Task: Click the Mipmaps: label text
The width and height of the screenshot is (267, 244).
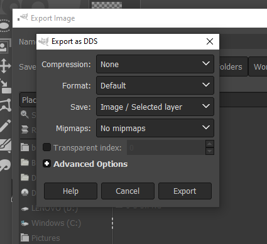Action: click(74, 129)
